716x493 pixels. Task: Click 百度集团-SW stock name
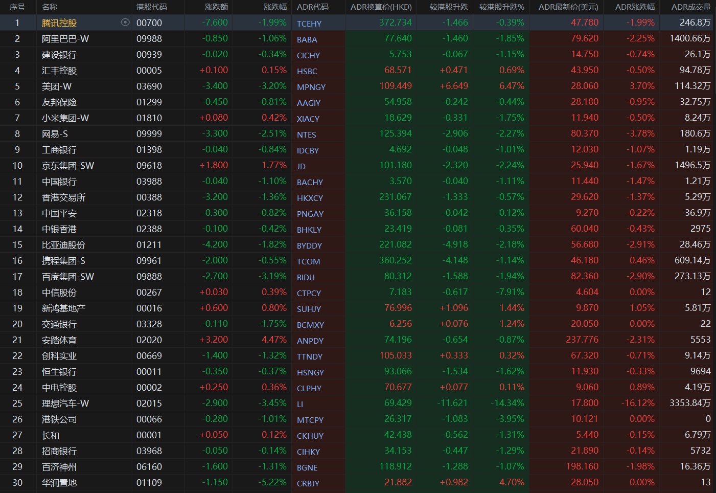click(68, 277)
